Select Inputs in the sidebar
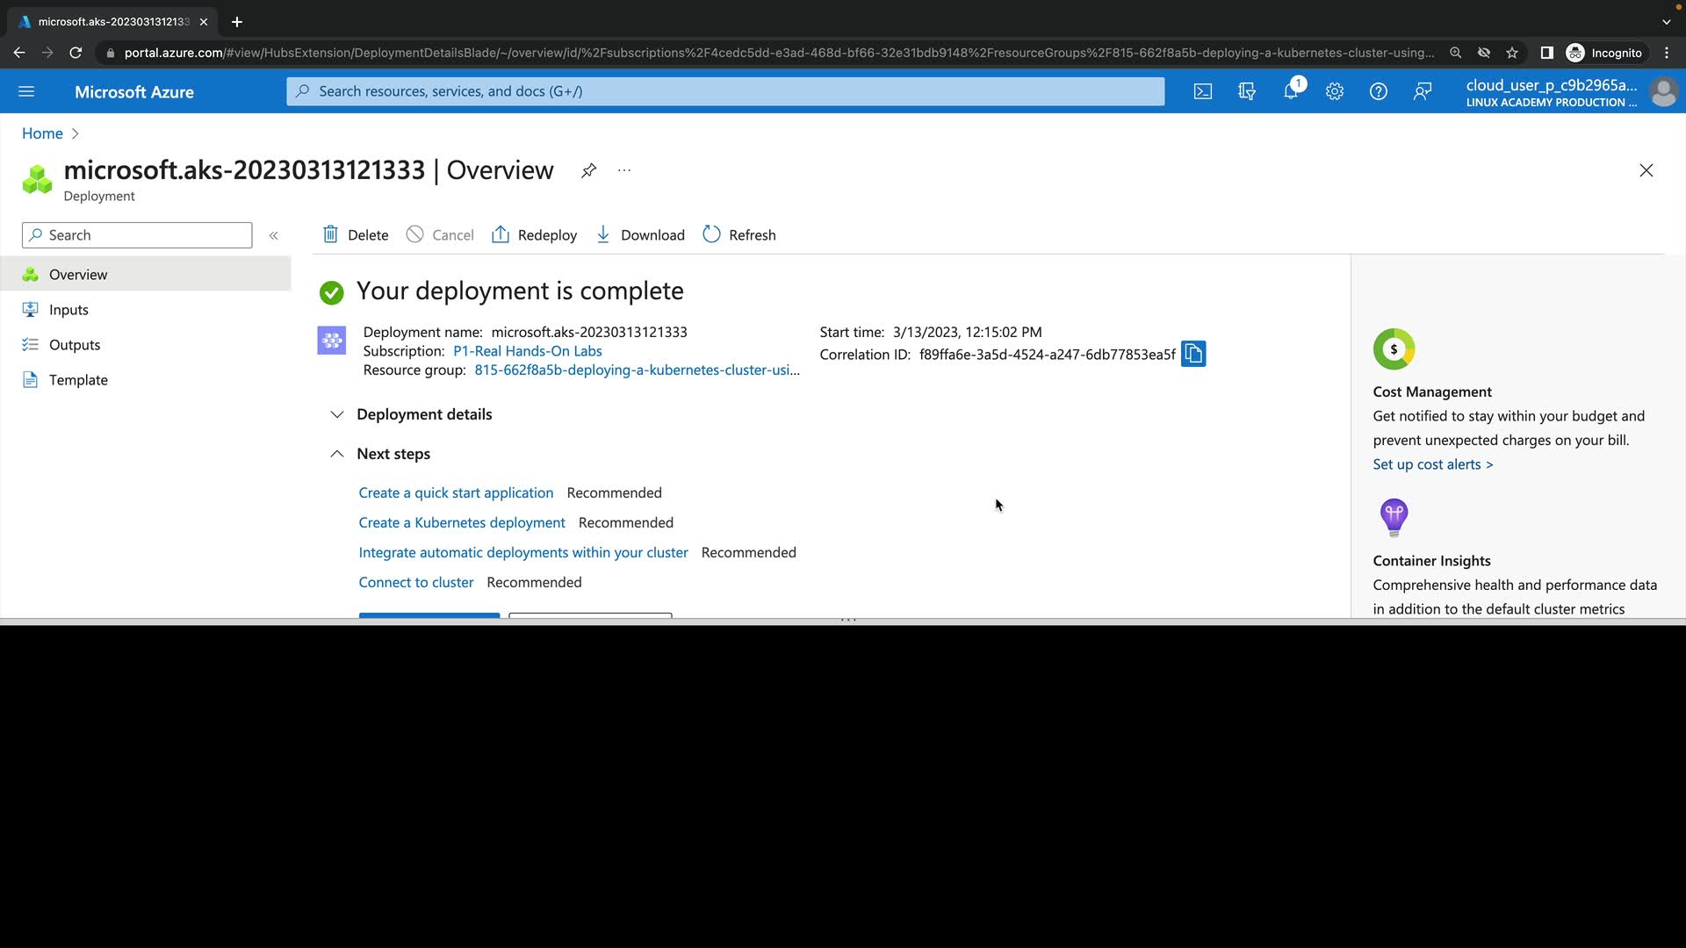Viewport: 1686px width, 948px height. click(x=68, y=310)
